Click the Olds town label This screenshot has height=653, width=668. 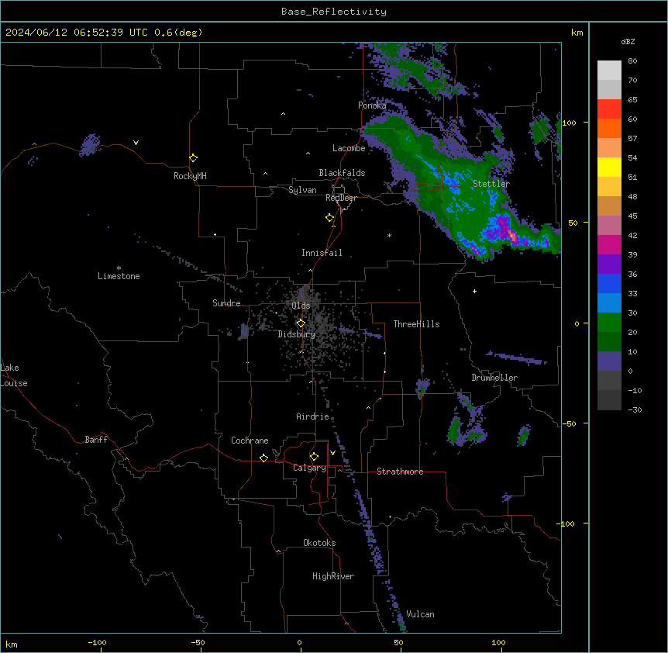tap(301, 306)
